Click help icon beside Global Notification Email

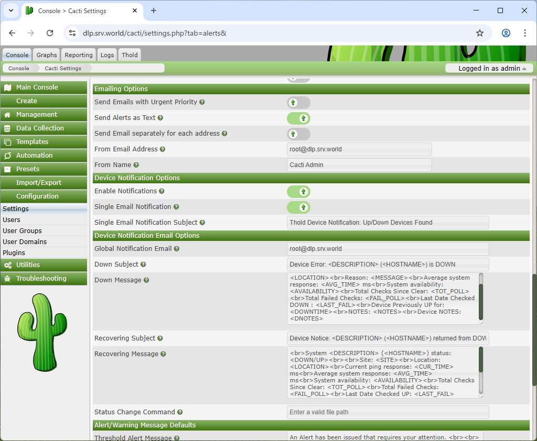click(x=177, y=249)
